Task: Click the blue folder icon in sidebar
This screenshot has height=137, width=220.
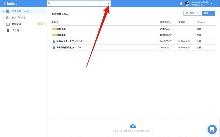Action: [x=8, y=11]
